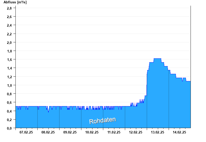Select the 10.02.25 date label
The image size is (206, 142).
click(x=92, y=132)
